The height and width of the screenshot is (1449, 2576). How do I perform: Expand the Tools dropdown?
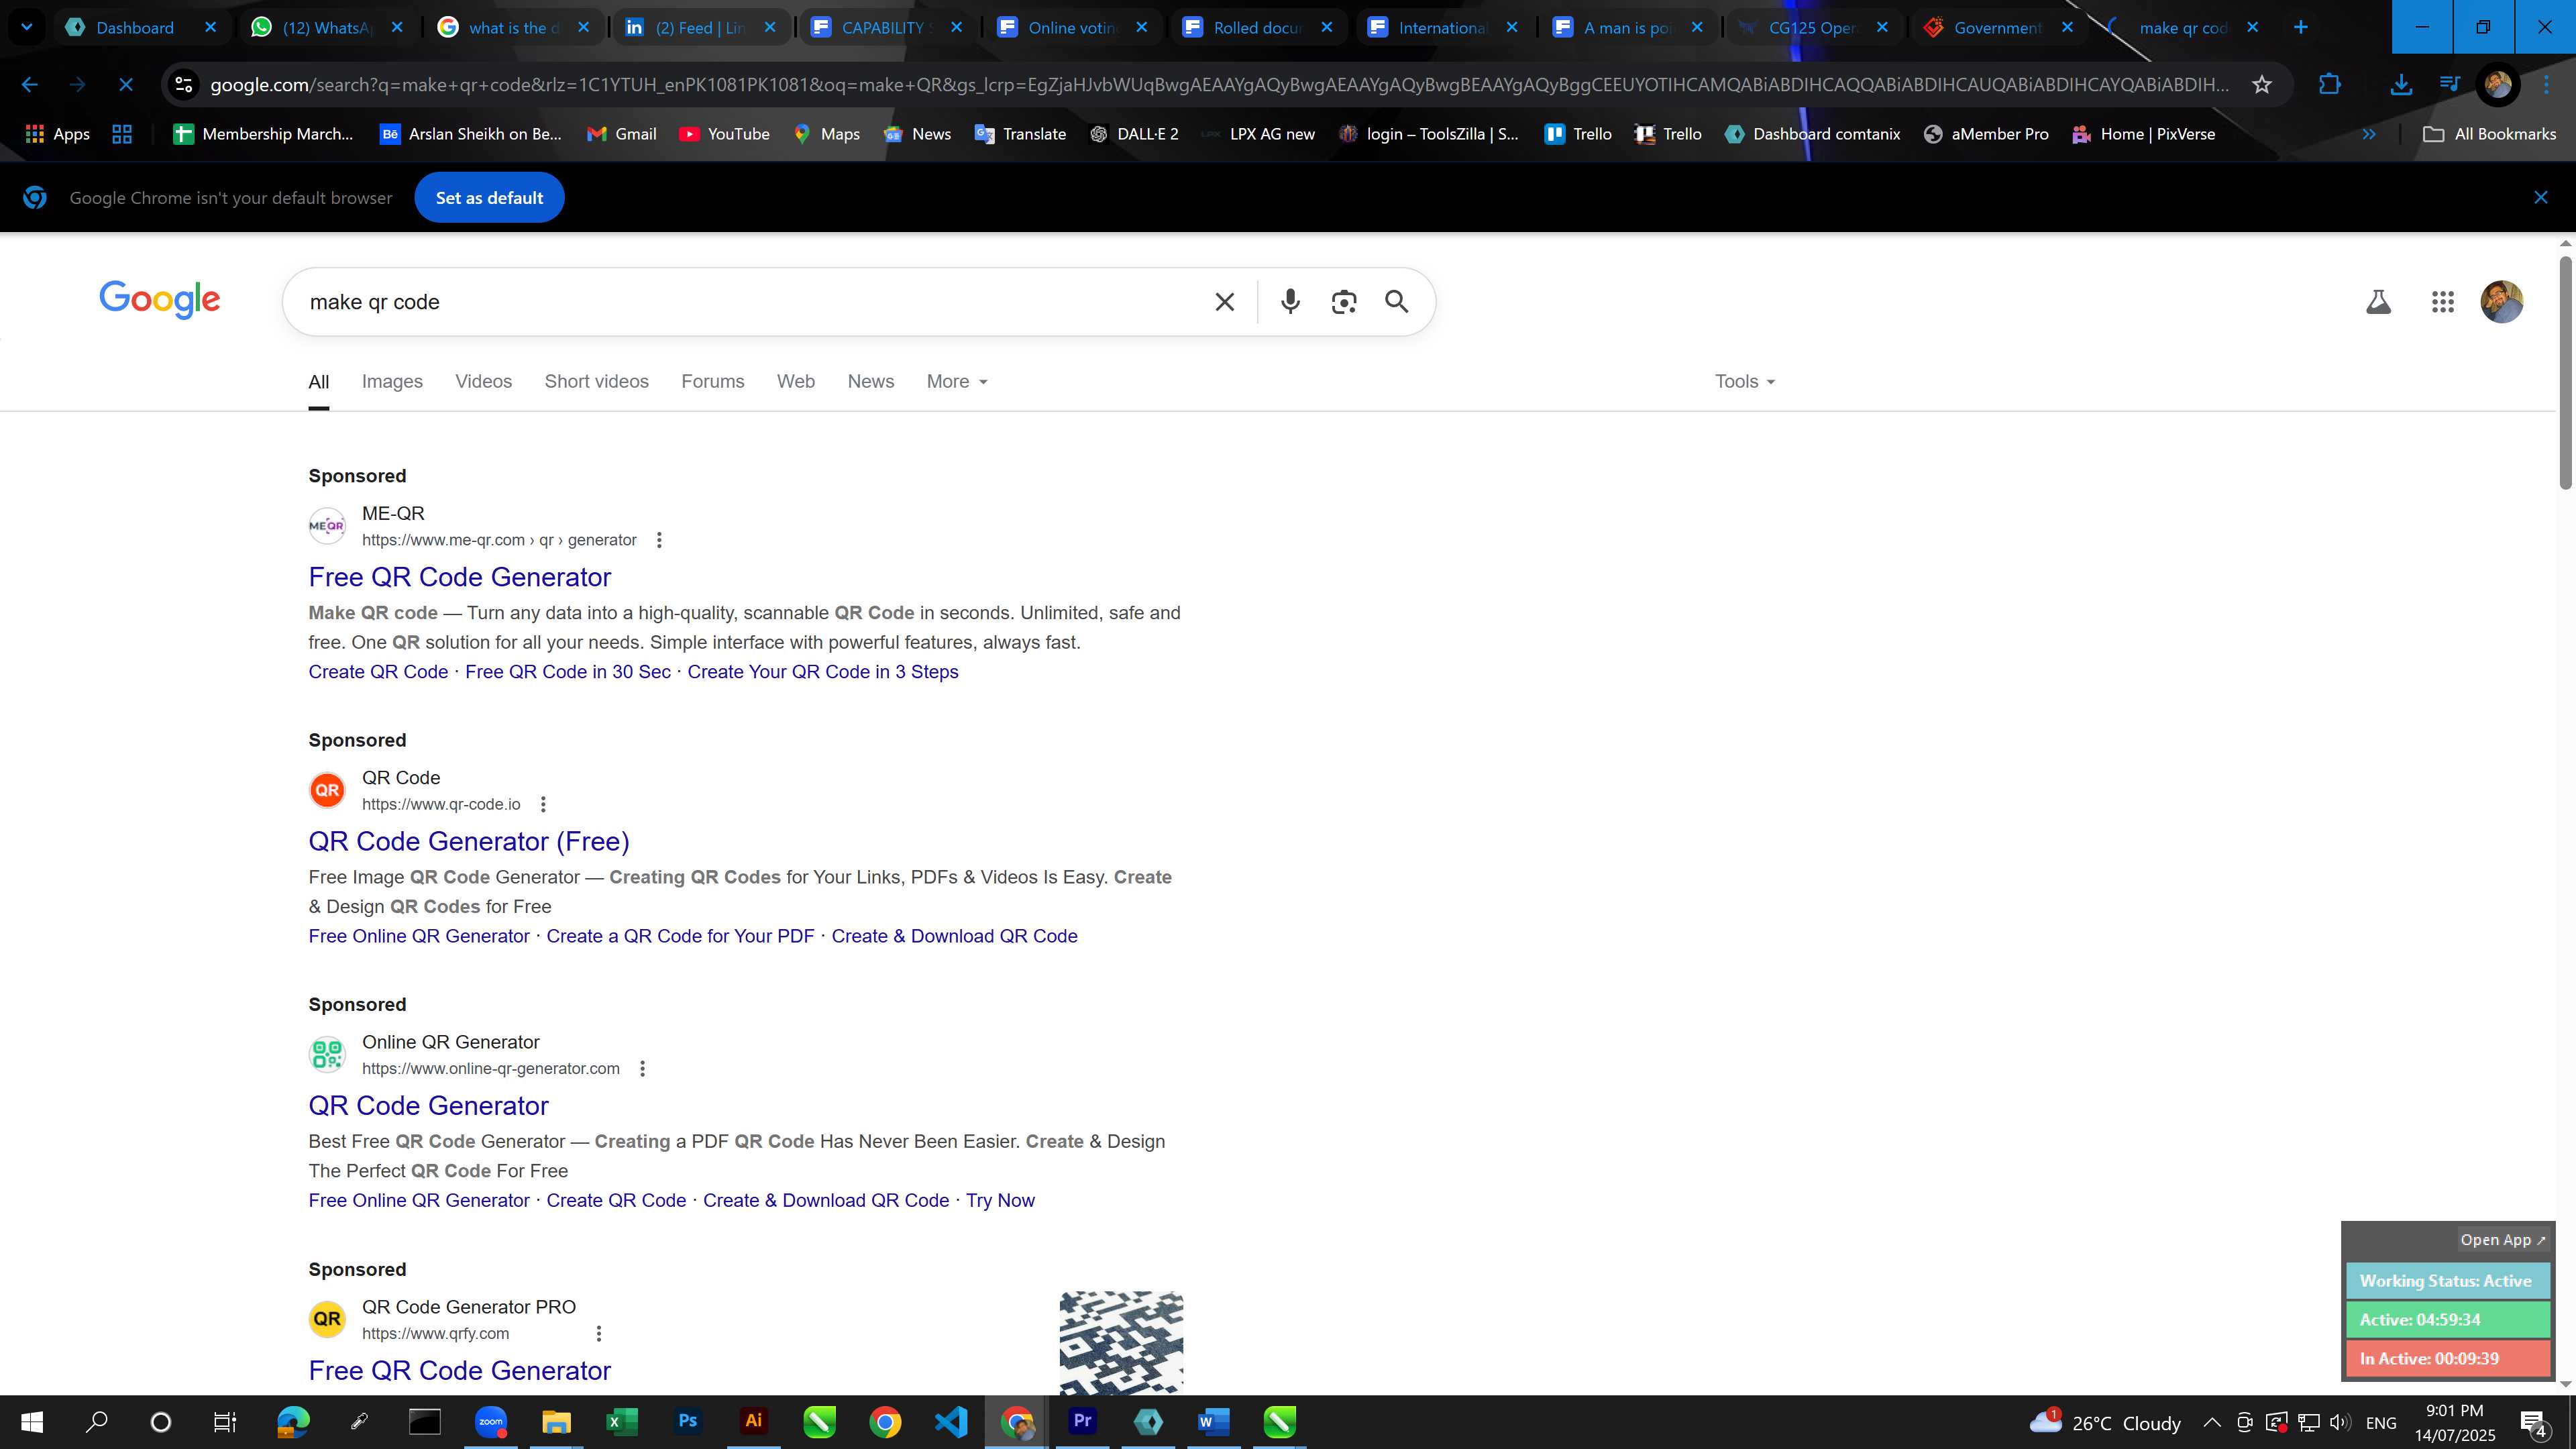(1744, 381)
